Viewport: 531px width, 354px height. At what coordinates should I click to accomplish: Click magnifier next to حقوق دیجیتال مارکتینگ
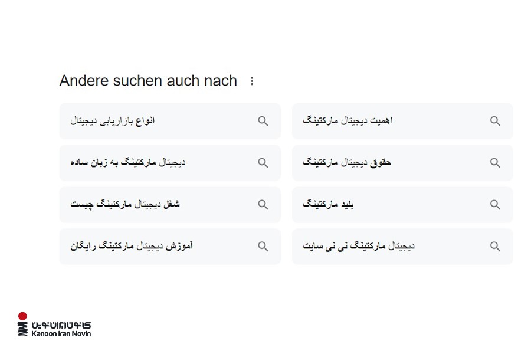(x=495, y=163)
